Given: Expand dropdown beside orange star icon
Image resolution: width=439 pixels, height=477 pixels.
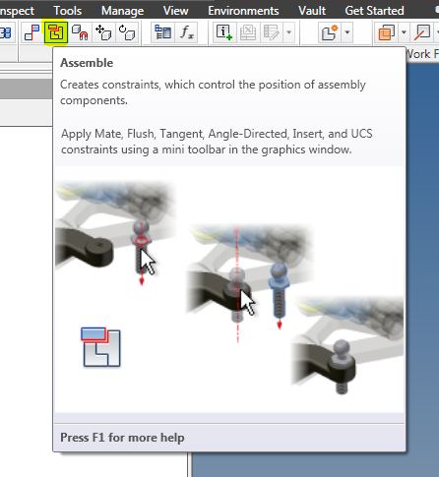Looking at the screenshot, I should tap(347, 32).
